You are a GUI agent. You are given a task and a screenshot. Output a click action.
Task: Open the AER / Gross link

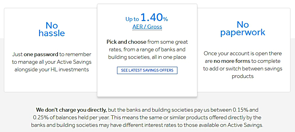click(x=147, y=27)
